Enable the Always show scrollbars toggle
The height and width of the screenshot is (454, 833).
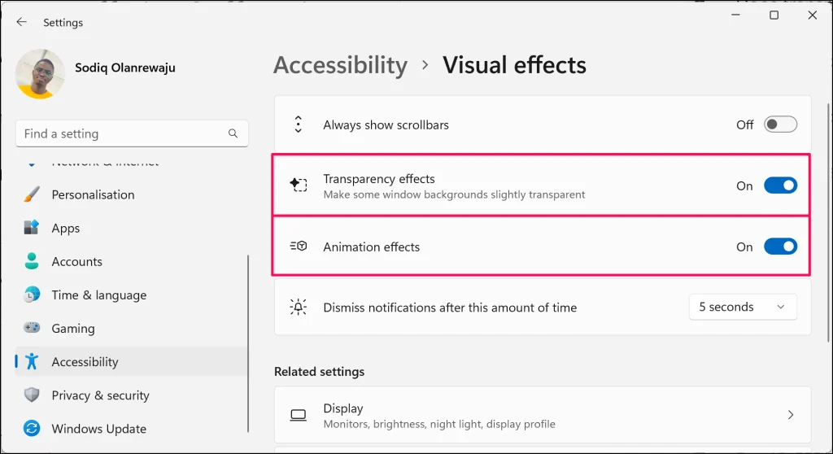coord(780,124)
